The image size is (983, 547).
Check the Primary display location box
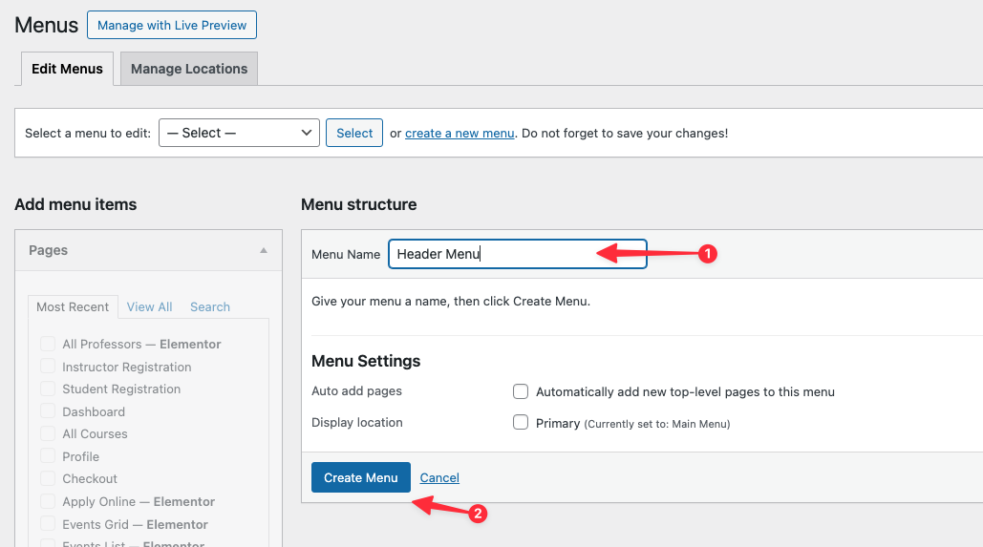click(521, 423)
